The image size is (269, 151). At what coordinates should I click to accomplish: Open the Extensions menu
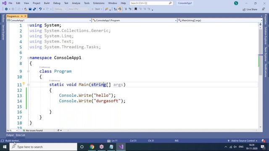[99, 3]
